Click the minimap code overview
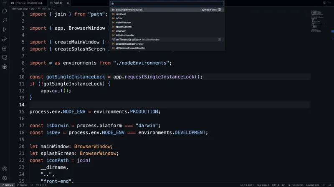Screen dimensions: 334x187 point(317,21)
